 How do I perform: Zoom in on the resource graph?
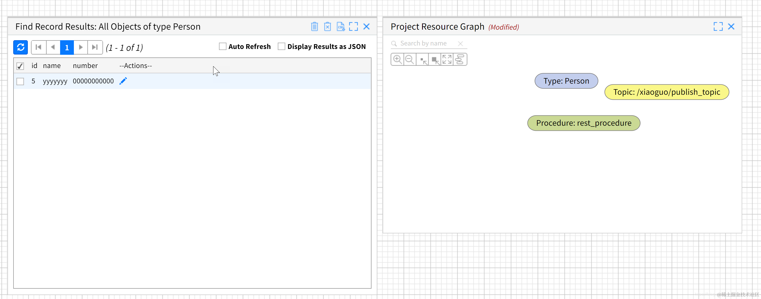tap(397, 59)
